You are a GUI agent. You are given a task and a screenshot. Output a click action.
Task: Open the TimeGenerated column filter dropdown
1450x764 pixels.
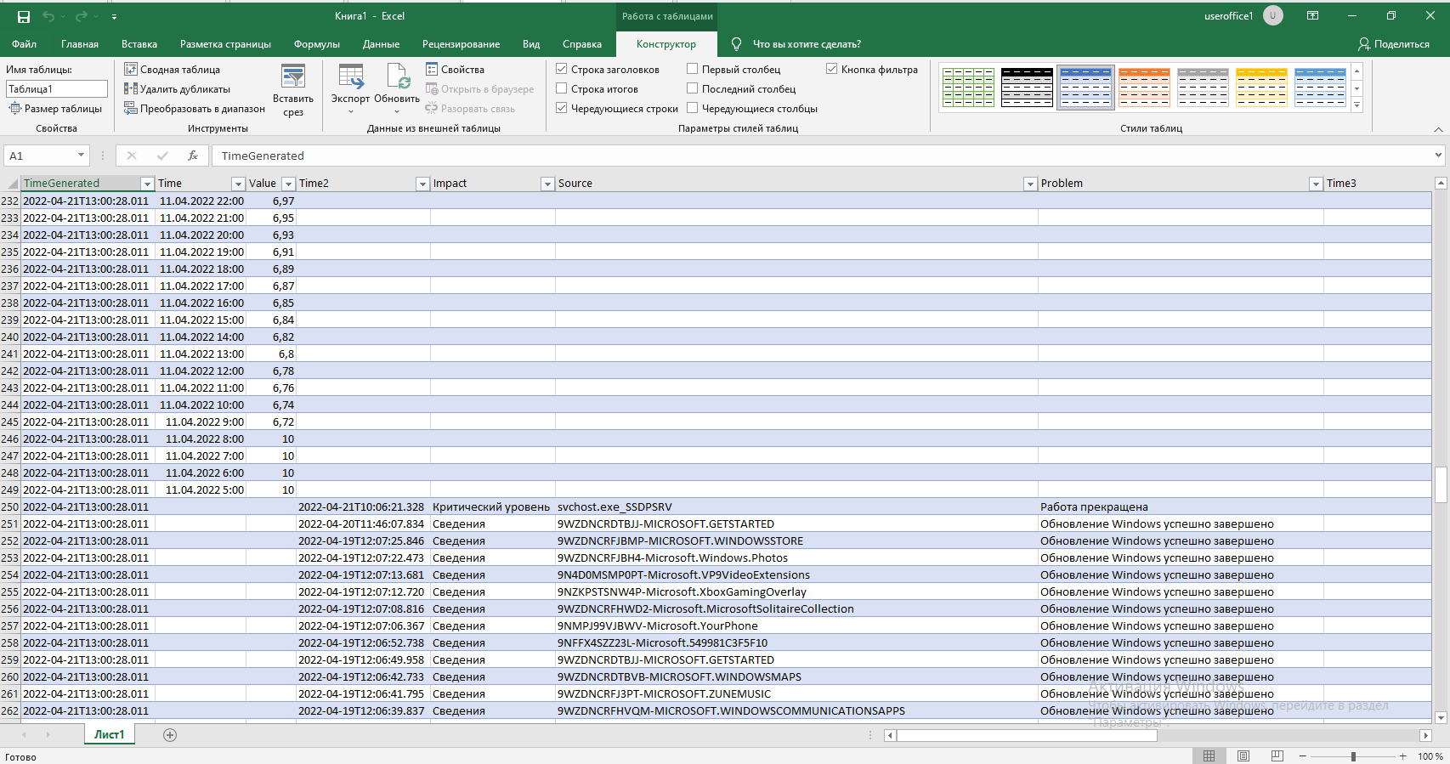click(147, 184)
